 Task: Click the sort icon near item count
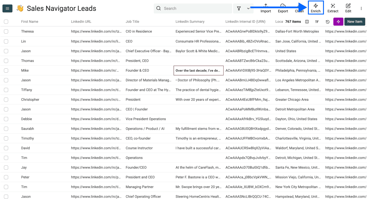pos(317,22)
